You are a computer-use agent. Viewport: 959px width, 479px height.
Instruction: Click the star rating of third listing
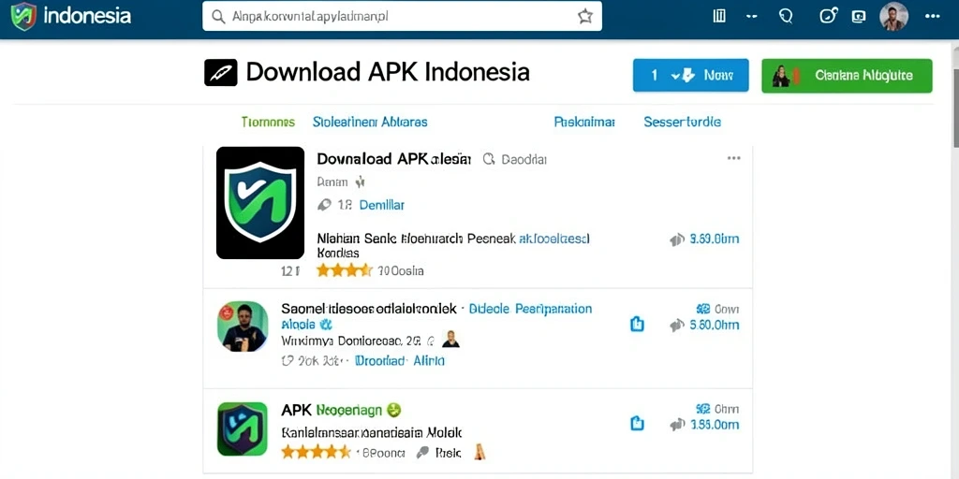pyautogui.click(x=316, y=452)
